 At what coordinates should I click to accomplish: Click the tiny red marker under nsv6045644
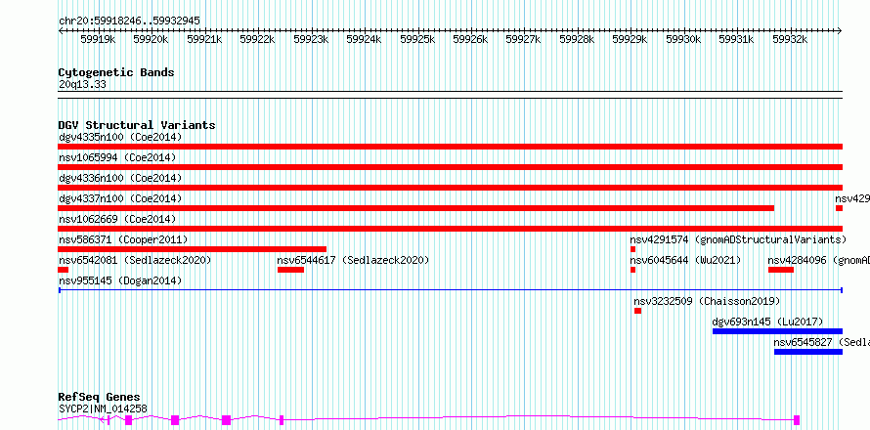tap(633, 270)
